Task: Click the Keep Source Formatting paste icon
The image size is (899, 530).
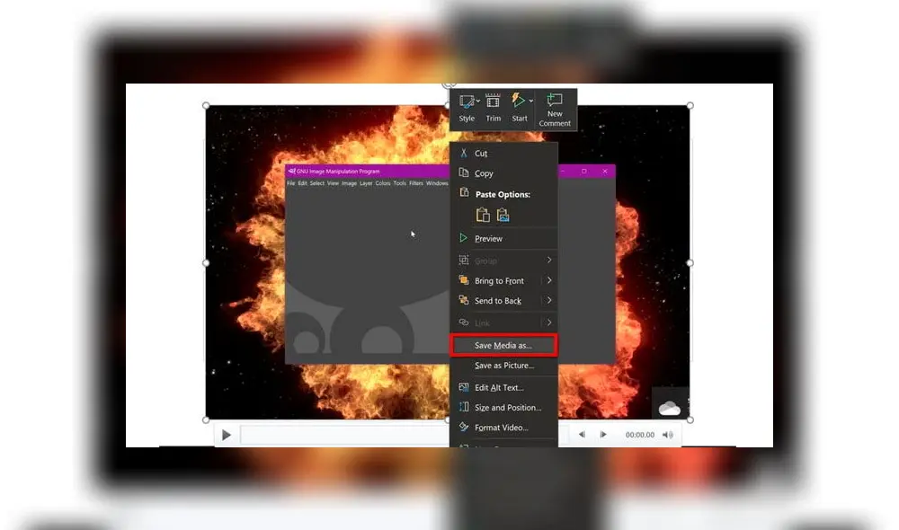Action: (x=483, y=215)
